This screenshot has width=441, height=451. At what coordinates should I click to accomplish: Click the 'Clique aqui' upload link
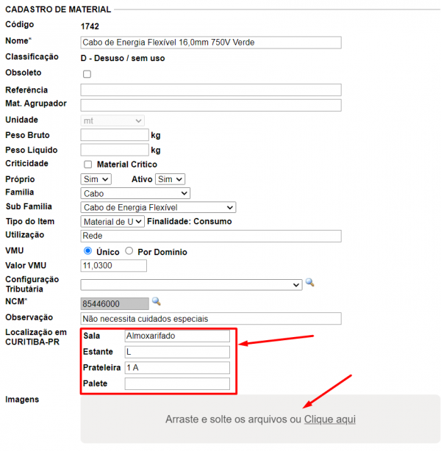pos(329,419)
